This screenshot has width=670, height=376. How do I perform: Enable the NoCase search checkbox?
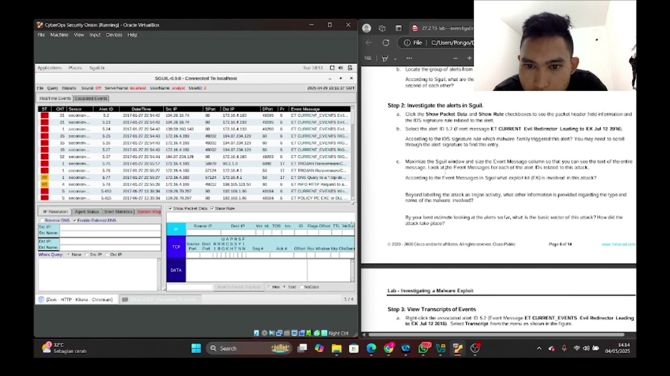click(x=301, y=287)
